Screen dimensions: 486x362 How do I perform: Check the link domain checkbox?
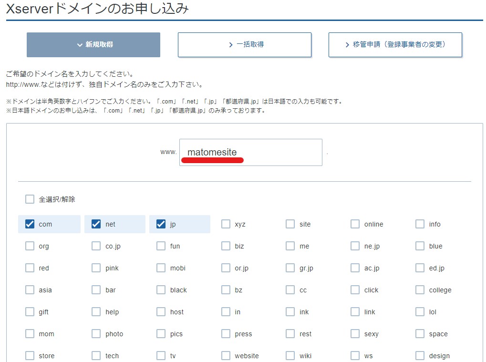coord(355,312)
